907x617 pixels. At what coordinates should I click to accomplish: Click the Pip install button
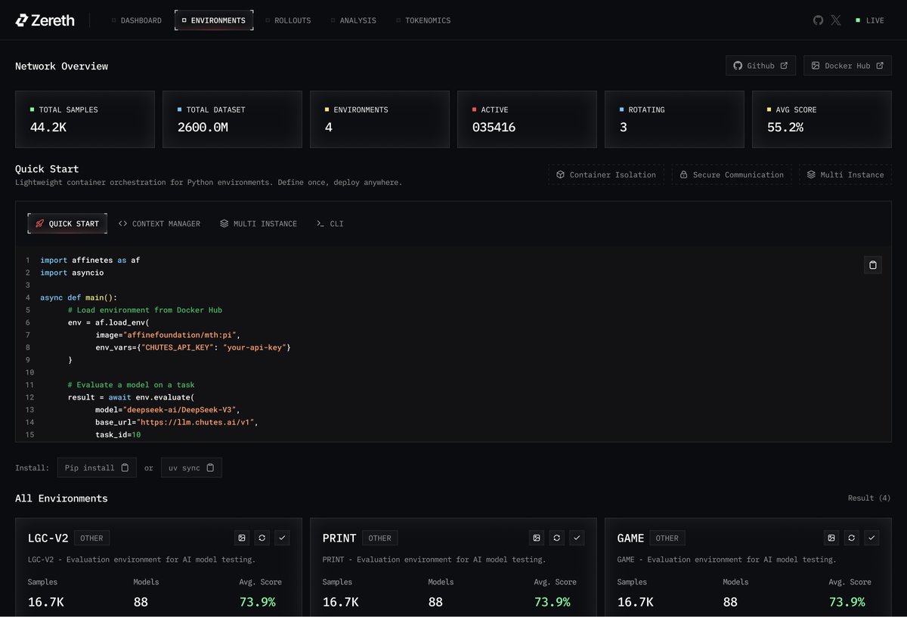click(97, 467)
